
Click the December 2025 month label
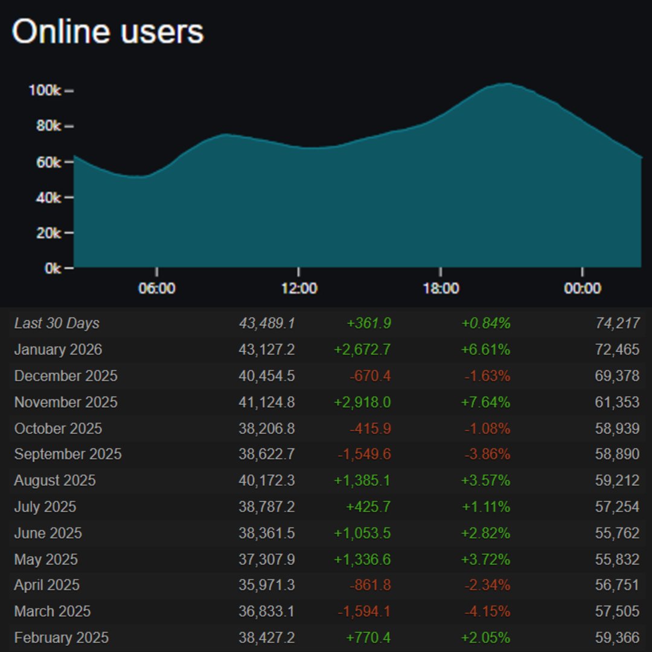66,376
